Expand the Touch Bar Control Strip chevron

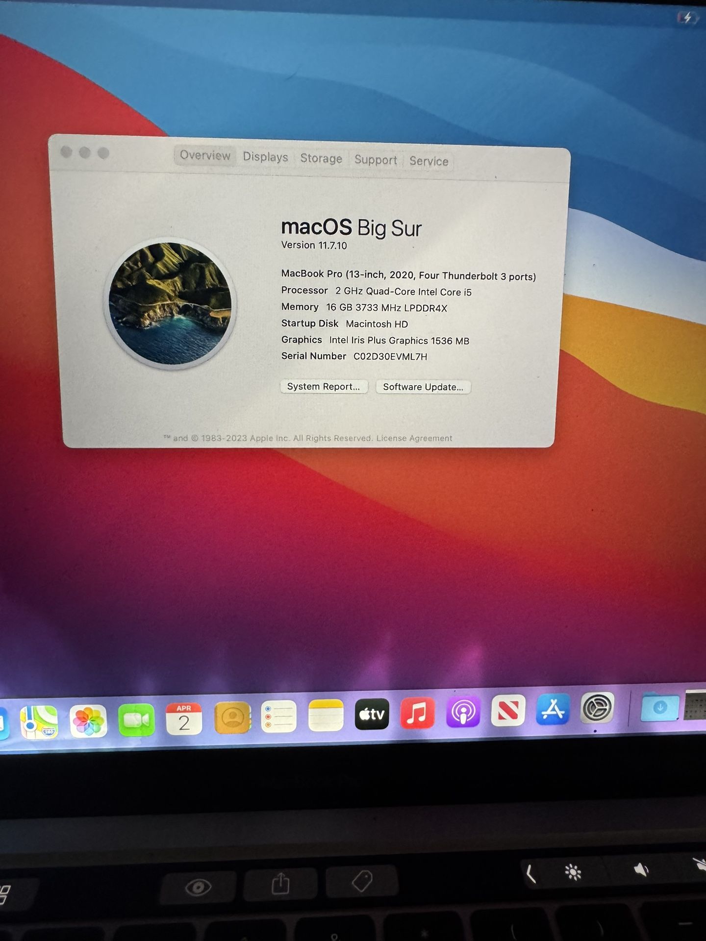(530, 874)
